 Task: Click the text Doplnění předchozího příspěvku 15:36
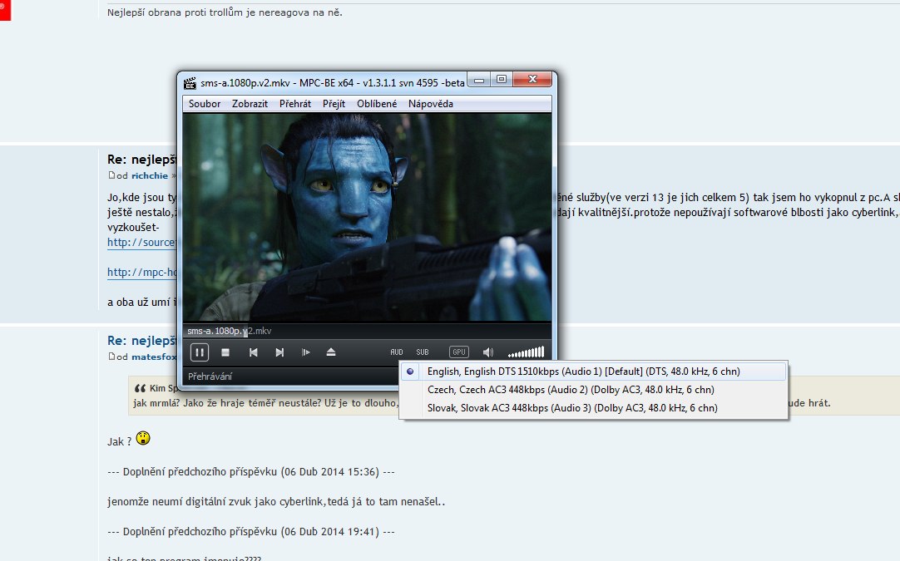click(x=251, y=472)
